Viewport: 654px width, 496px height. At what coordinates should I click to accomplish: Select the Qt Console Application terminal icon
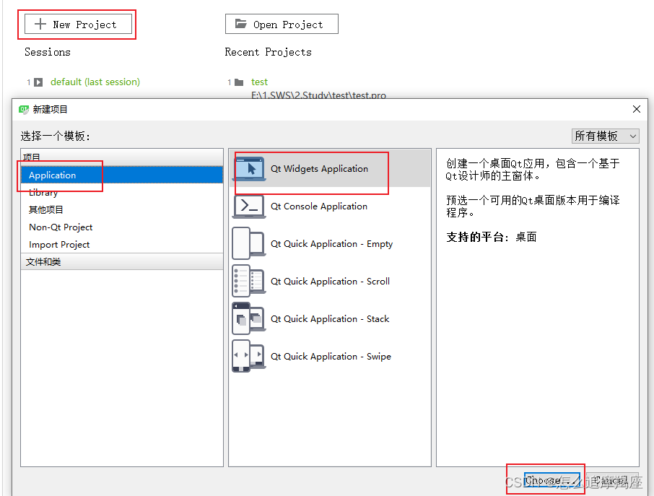click(x=248, y=206)
